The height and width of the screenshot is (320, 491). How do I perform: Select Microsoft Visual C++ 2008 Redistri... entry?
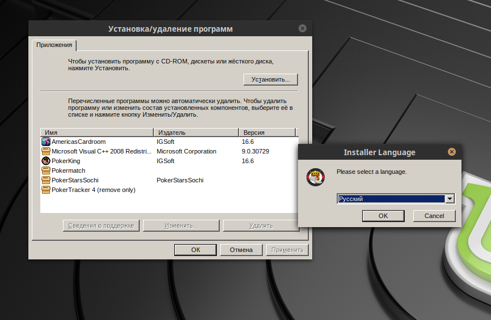tap(102, 151)
